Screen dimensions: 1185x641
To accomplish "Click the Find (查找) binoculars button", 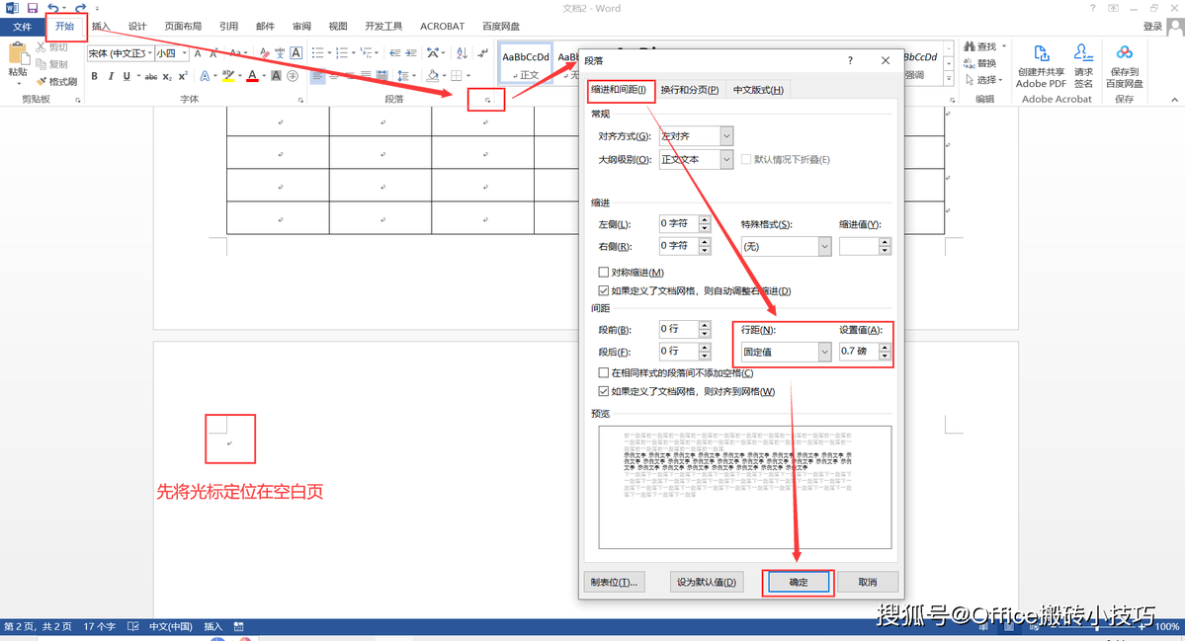I will 981,46.
